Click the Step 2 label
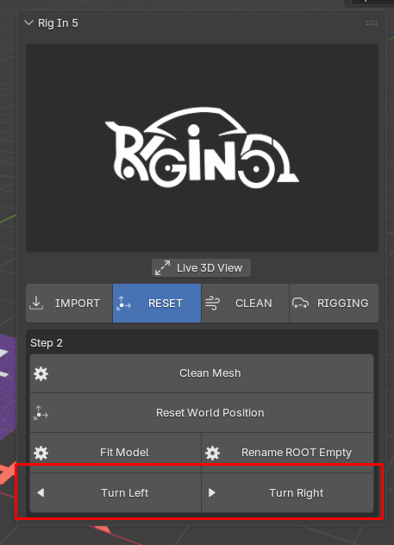Viewport: 394px width, 545px height. 47,343
